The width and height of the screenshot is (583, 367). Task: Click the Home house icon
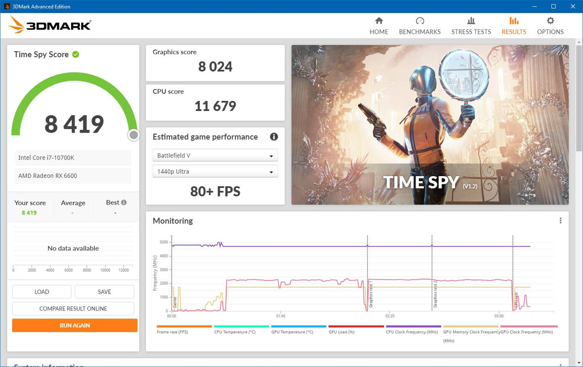[x=379, y=21]
